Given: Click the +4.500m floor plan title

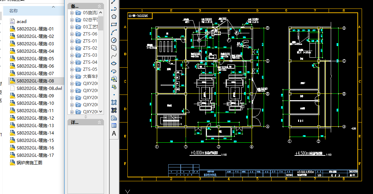Looking at the screenshot, I should pyautogui.click(x=308, y=153).
